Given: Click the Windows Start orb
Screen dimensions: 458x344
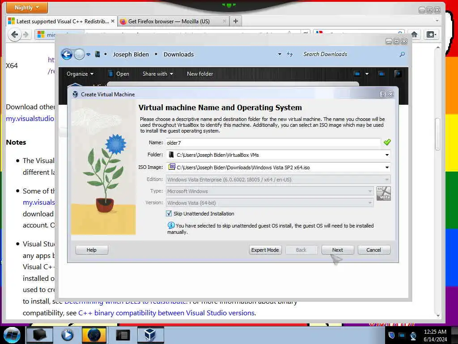Looking at the screenshot, I should pos(12,335).
